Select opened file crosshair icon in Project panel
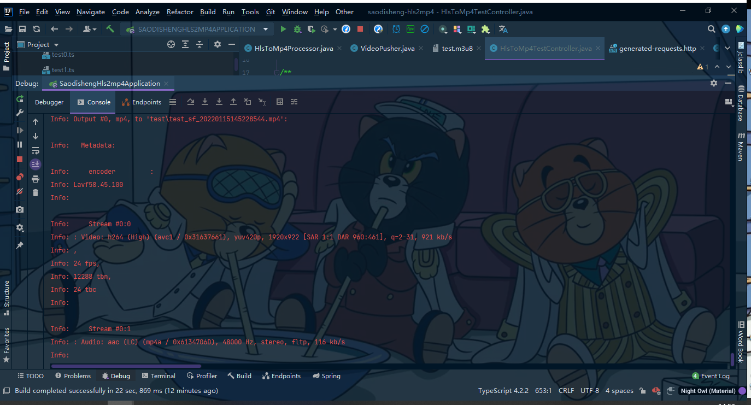 (171, 44)
